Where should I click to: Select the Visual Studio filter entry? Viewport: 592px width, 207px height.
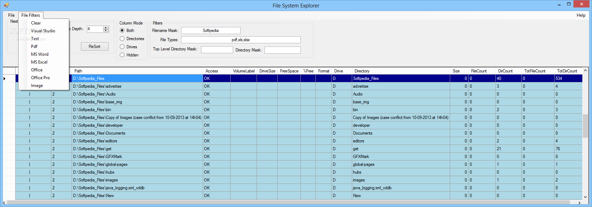point(44,31)
